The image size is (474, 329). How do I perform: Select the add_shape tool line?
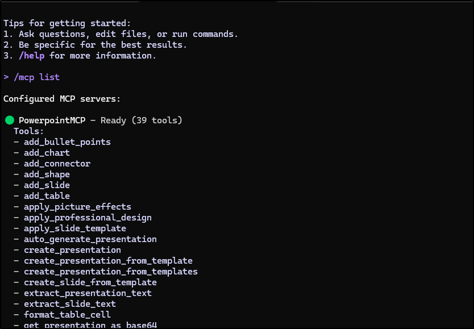[x=47, y=174]
